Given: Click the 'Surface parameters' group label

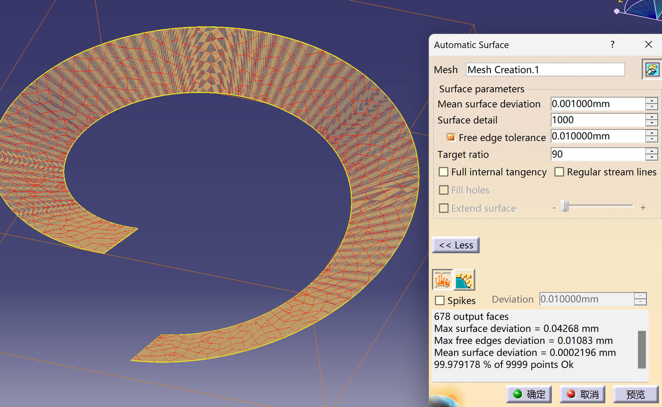Looking at the screenshot, I should (481, 89).
